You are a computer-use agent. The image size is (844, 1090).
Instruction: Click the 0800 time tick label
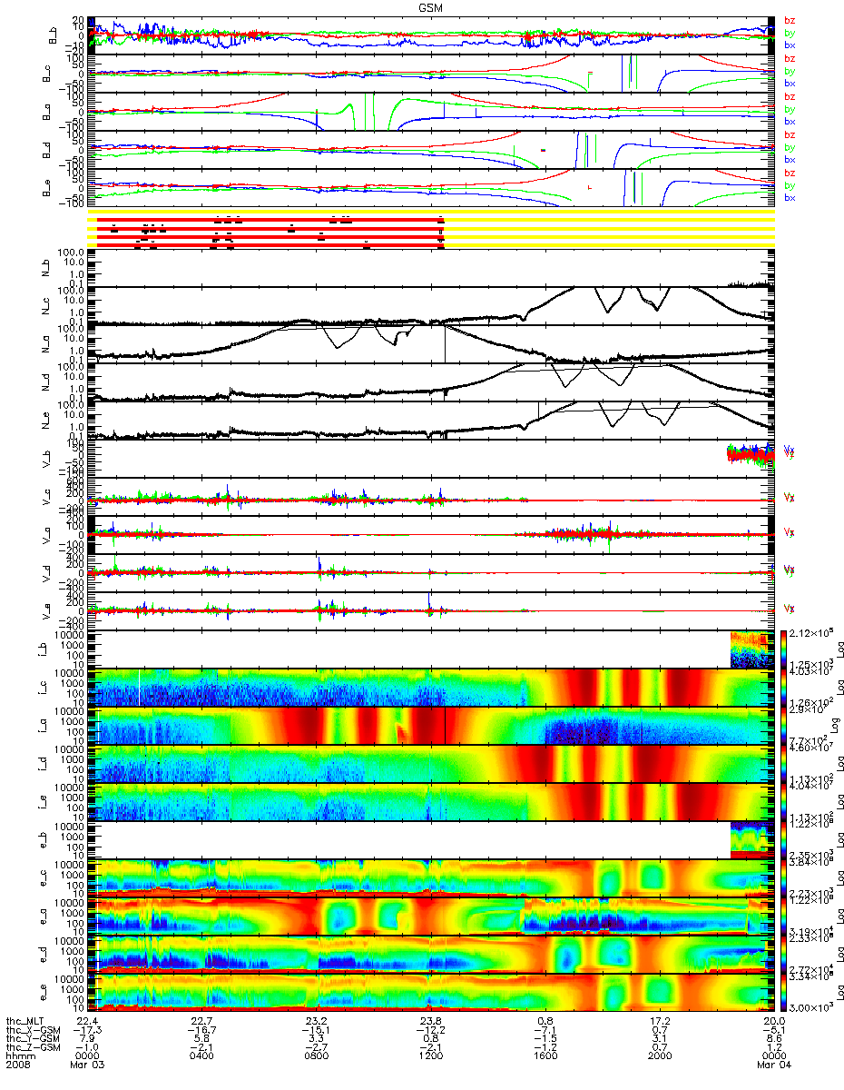316,1056
